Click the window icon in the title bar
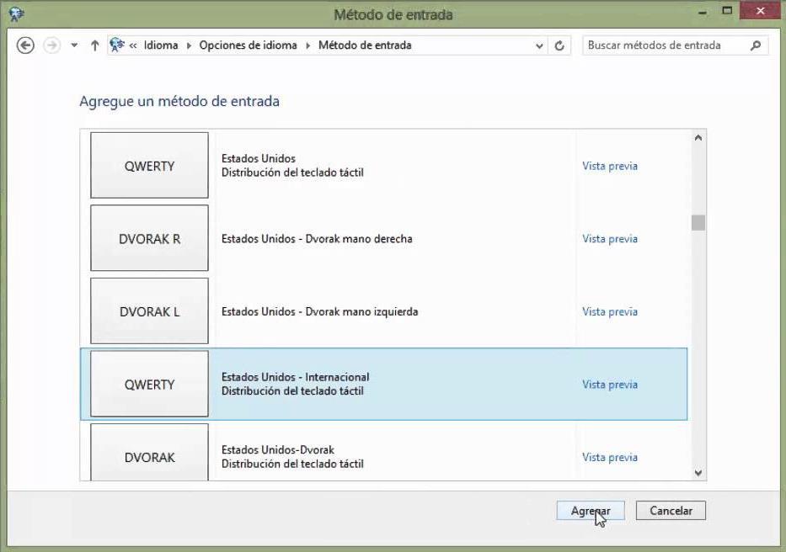The width and height of the screenshot is (786, 552). [x=16, y=14]
